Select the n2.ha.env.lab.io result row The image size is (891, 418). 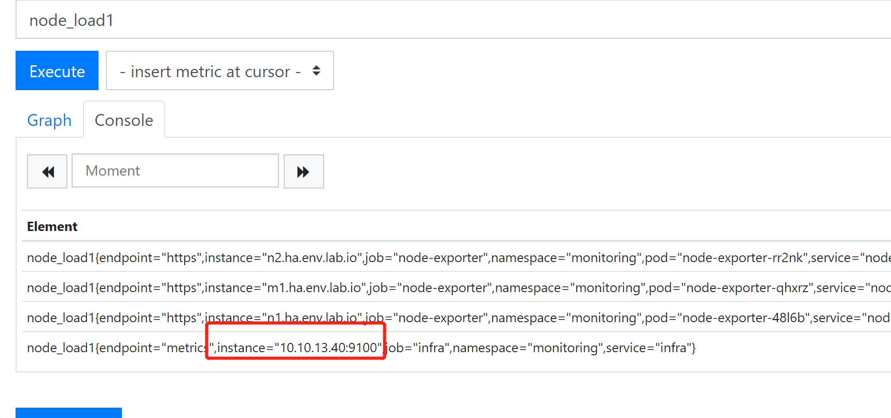(456, 257)
